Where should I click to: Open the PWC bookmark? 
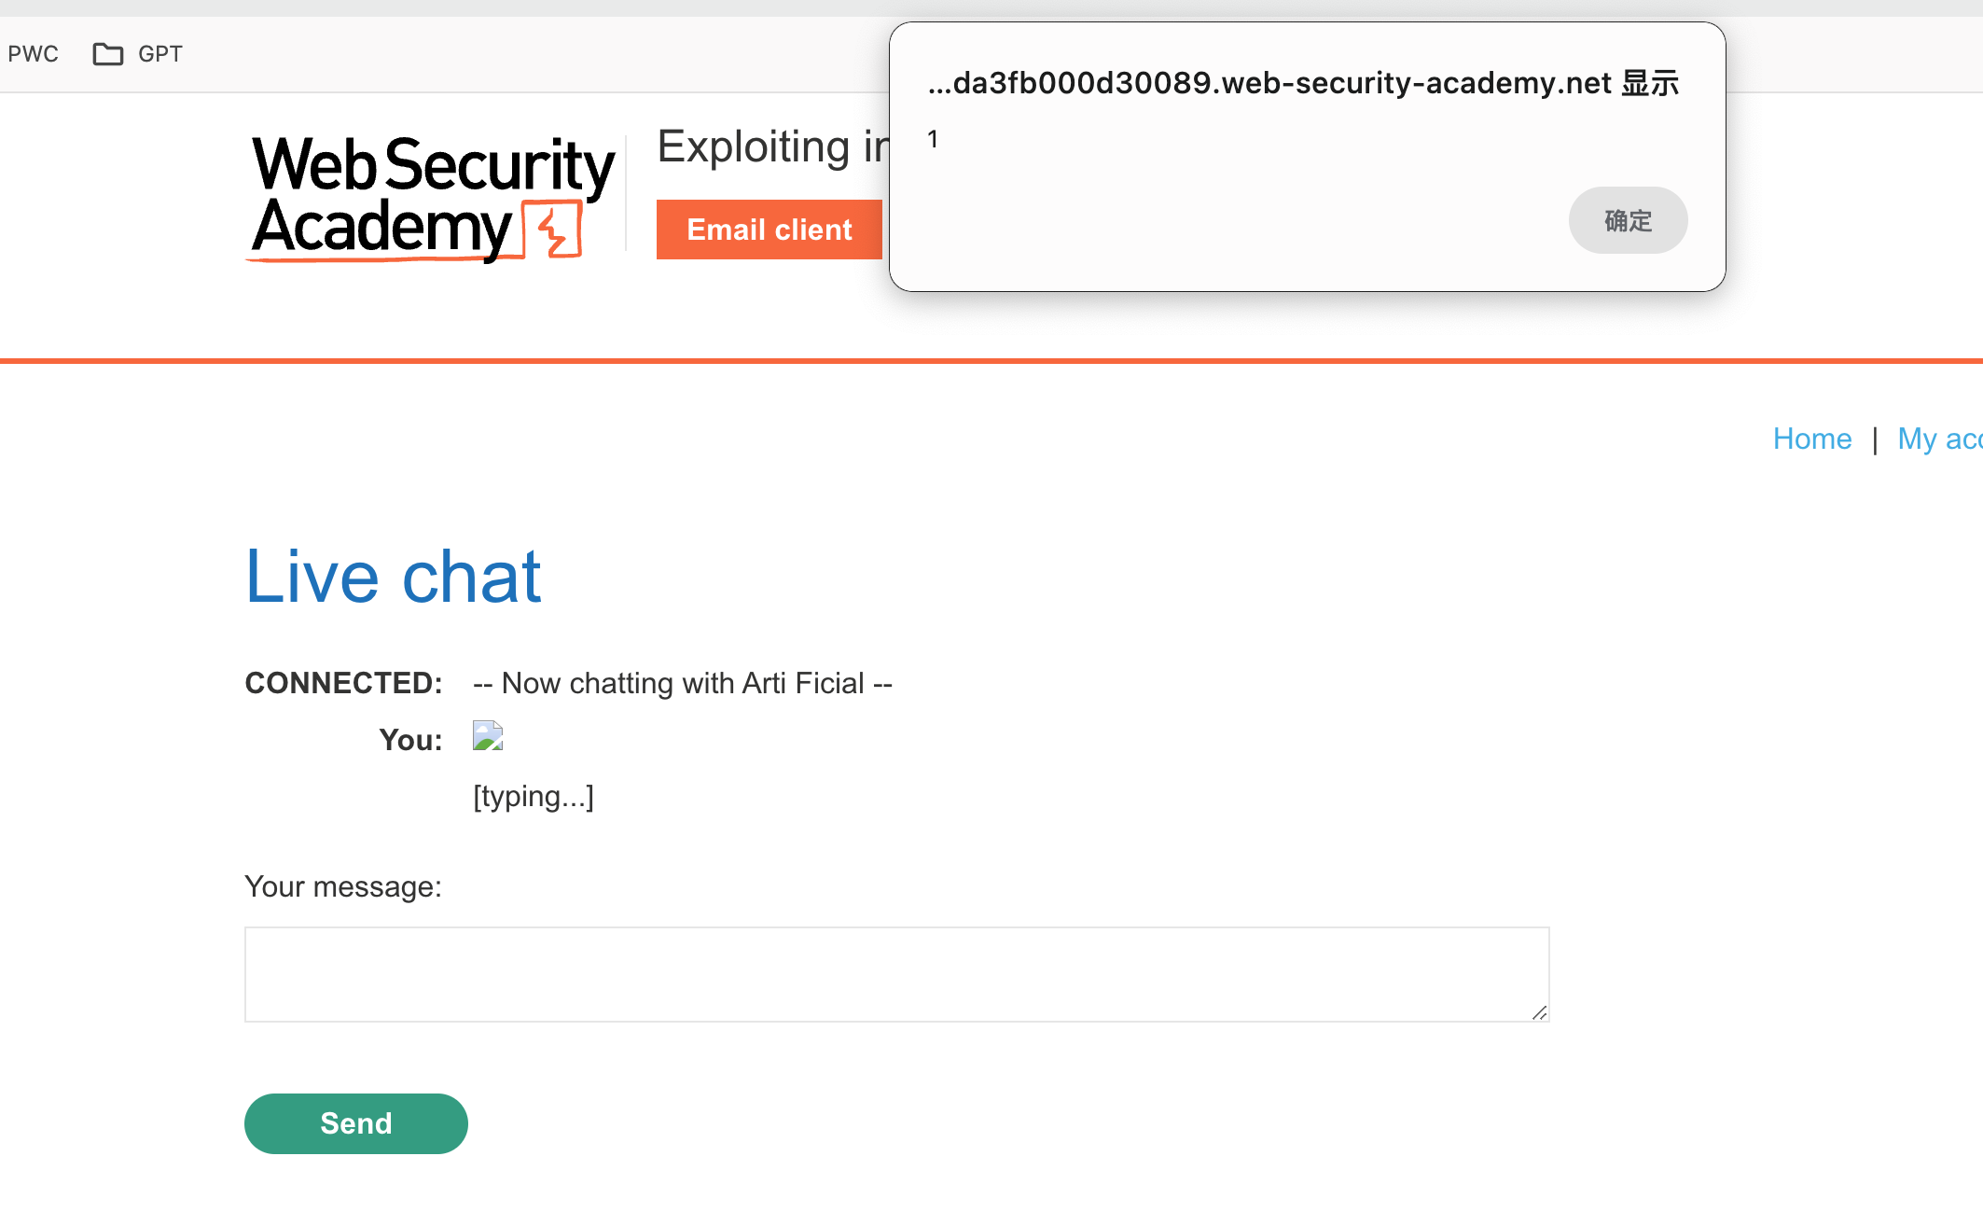[x=33, y=54]
